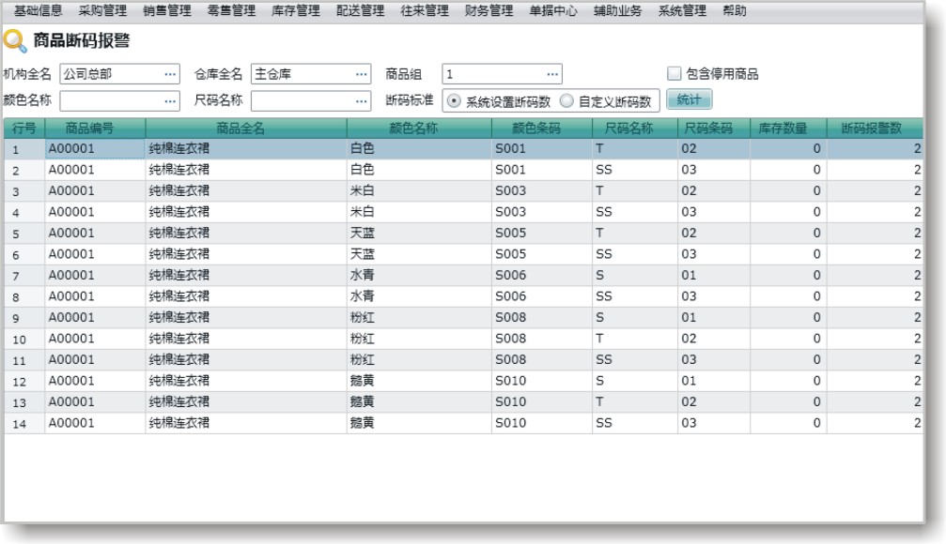The width and height of the screenshot is (946, 544).
Task: Sort by the 商品编号 column header
Action: [x=95, y=128]
